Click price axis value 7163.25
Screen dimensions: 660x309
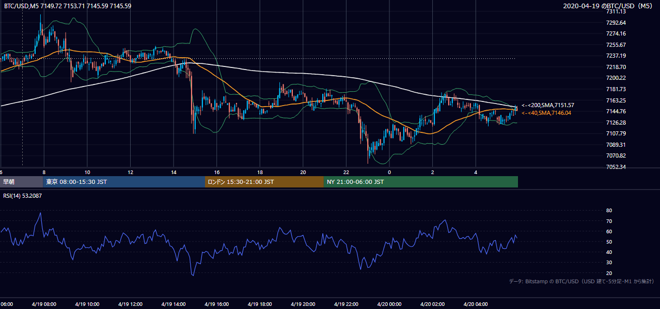point(616,100)
